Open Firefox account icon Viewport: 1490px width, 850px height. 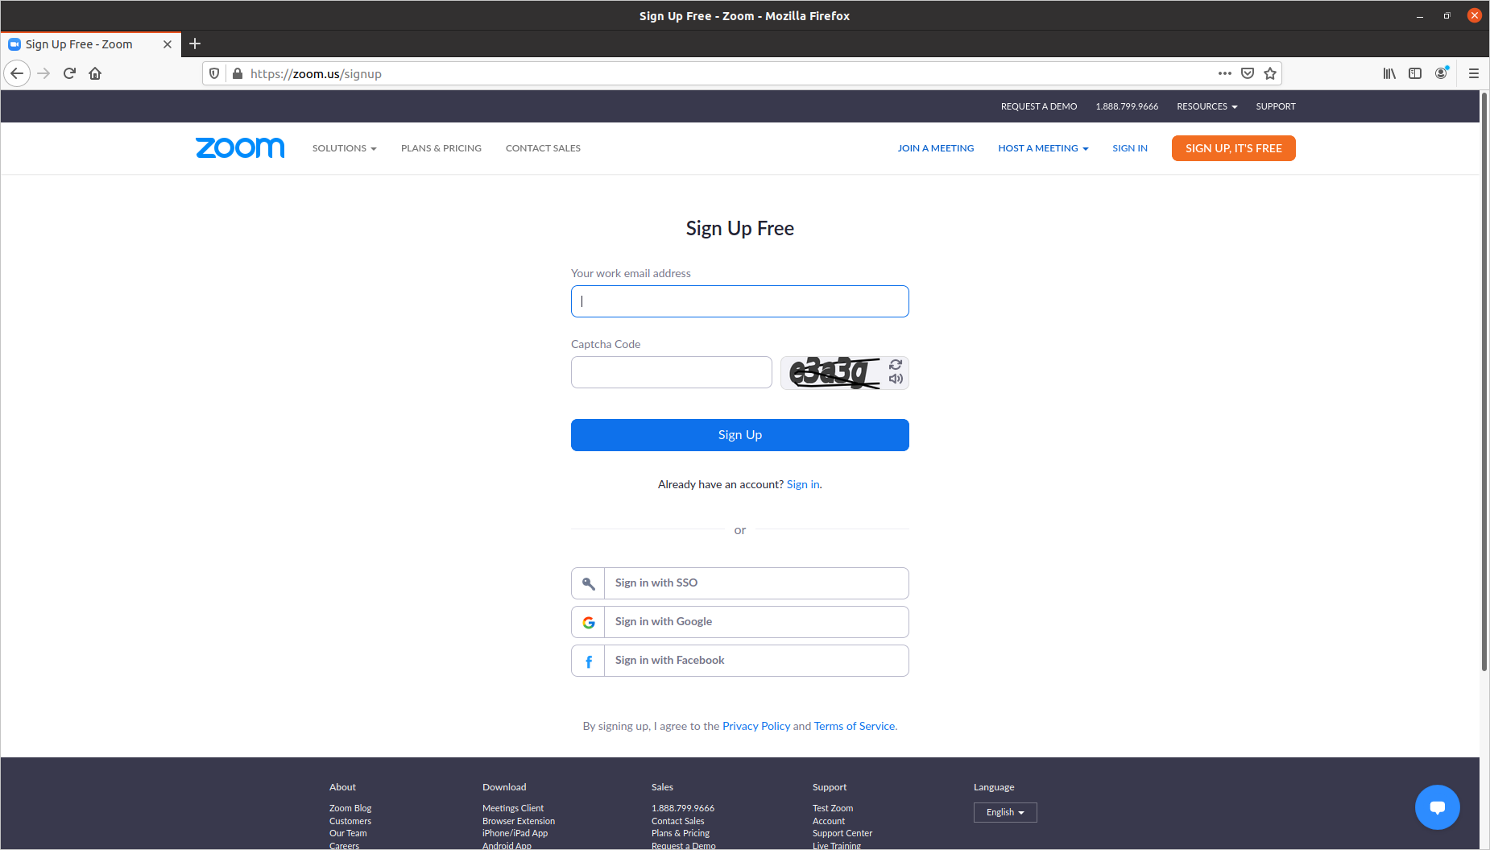(x=1441, y=73)
